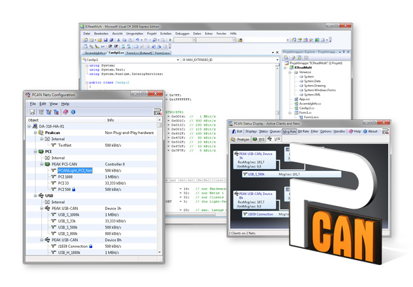Click Cut scissors icon in Visual C# toolbar
Image resolution: width=413 pixels, height=287 pixels.
tap(118, 40)
